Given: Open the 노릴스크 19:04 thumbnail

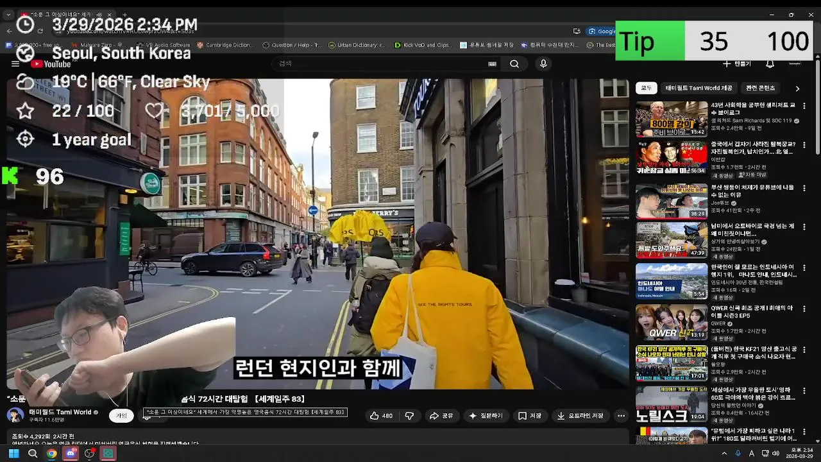Looking at the screenshot, I should pos(672,404).
